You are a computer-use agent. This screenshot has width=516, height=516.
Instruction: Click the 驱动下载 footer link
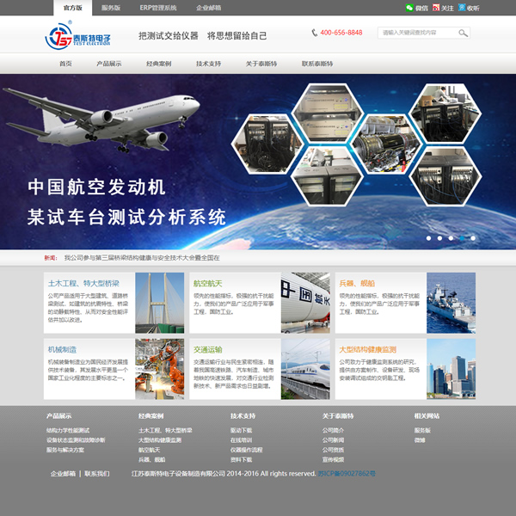coord(242,430)
